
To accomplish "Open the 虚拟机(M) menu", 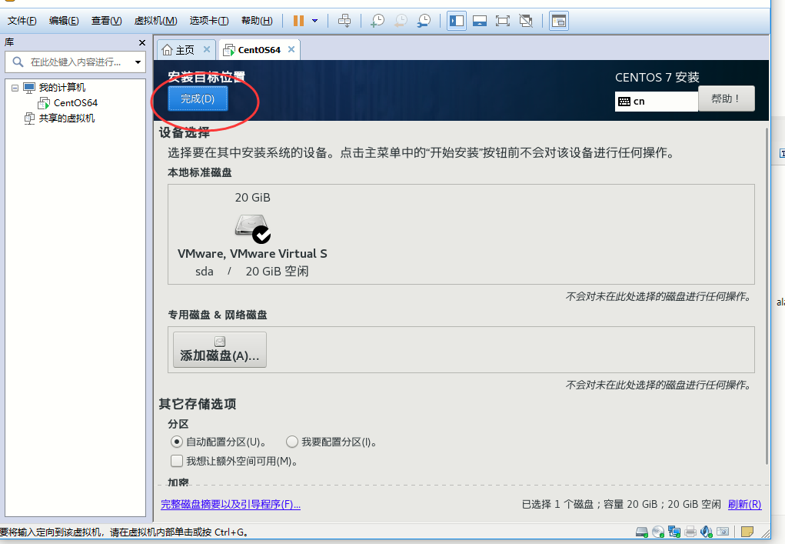I will click(x=156, y=21).
